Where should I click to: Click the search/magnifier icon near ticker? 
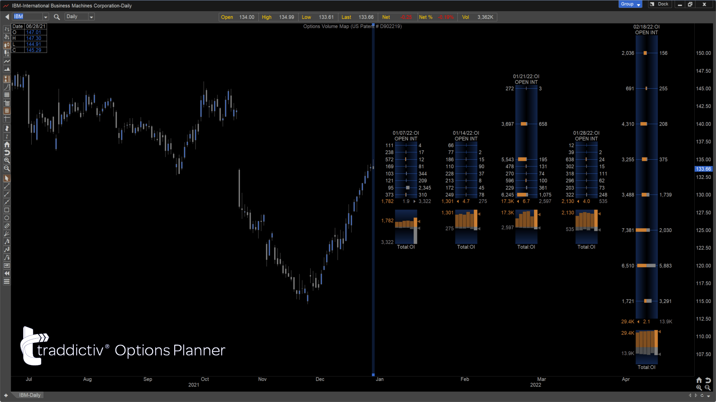57,16
